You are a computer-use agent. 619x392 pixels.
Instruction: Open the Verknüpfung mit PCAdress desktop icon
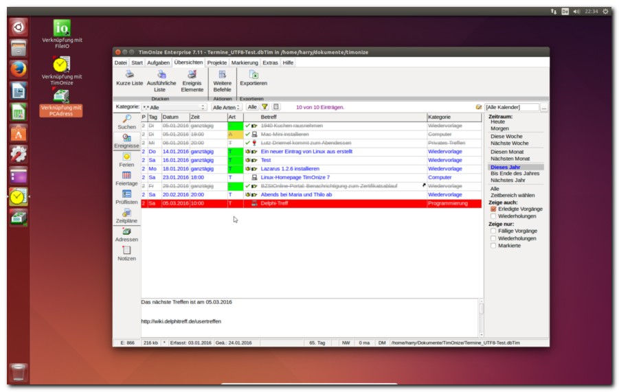click(x=61, y=104)
